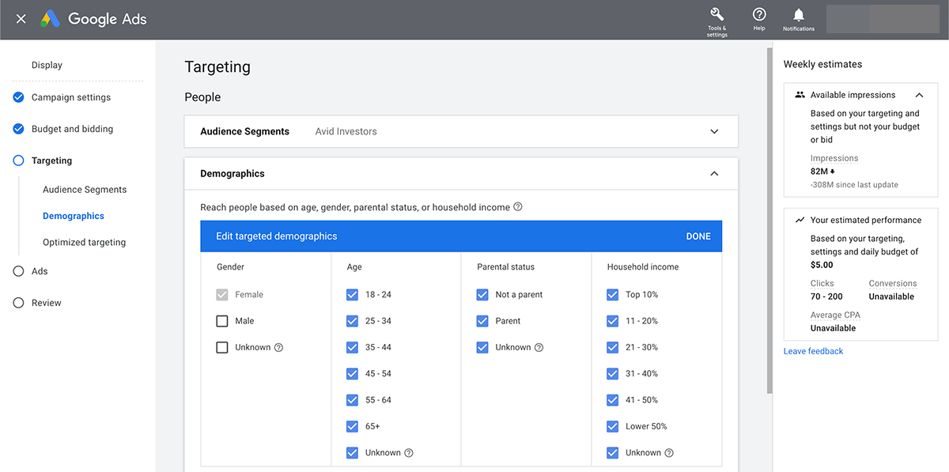Go to Optimized targeting in the sidebar
The width and height of the screenshot is (949, 472).
85,242
